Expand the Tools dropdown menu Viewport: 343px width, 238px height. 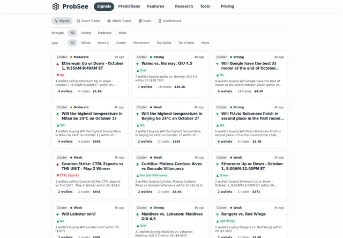click(x=206, y=6)
